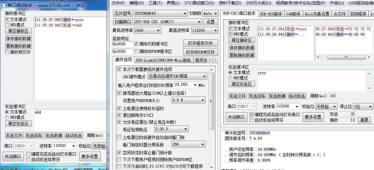Enable 上电复位时由硬件自动启动看门狗 checkbox
This screenshot has height=170, width=374.
coord(119,137)
